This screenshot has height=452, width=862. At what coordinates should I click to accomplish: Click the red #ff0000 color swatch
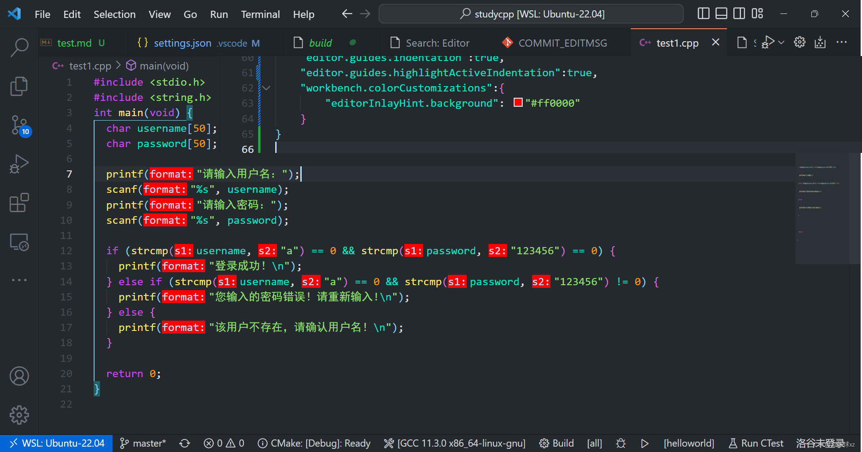pos(518,103)
